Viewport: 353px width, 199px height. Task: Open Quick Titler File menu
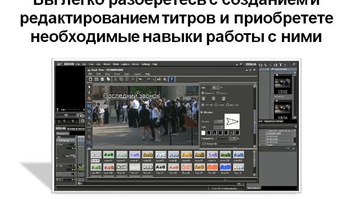(90, 74)
